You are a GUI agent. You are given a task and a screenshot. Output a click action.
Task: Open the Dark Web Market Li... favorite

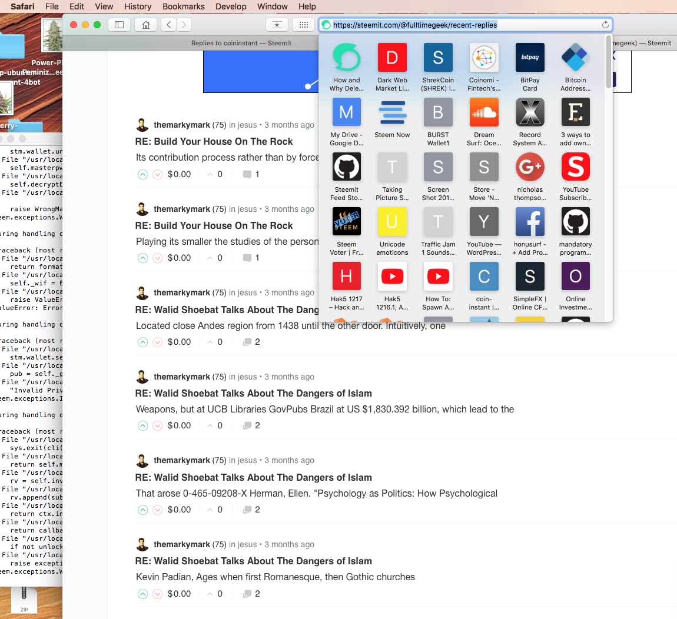point(392,67)
